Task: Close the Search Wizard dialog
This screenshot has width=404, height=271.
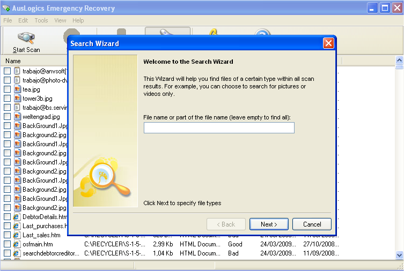Action: [328, 43]
